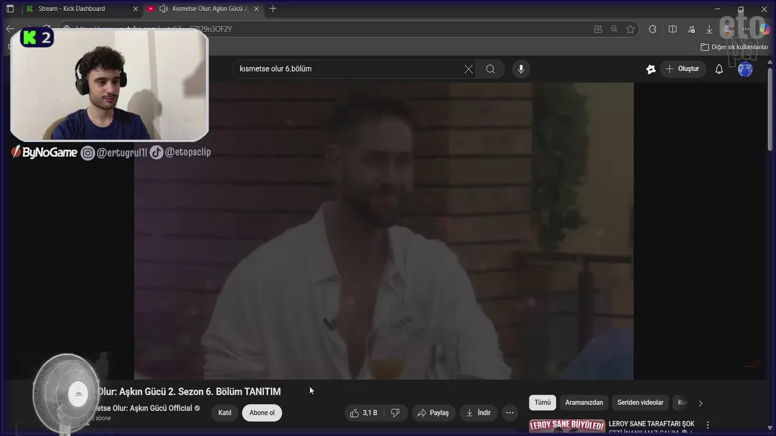Open YouTube notifications bell

[719, 69]
